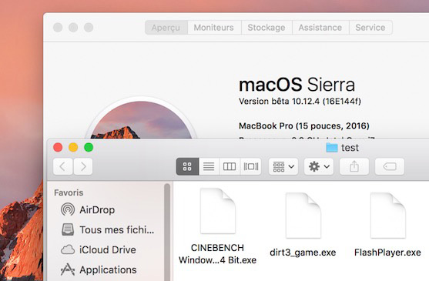Click the CINEBENCH Window...4 Bit.exe name

pos(217,254)
